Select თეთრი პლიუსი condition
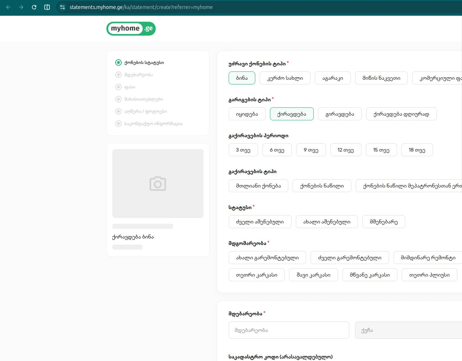Screen dimensions: 462x361 pos(429,275)
